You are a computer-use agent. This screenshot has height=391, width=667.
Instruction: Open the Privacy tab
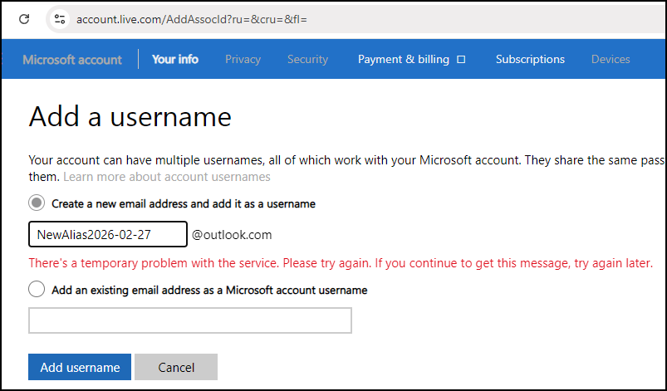(243, 60)
